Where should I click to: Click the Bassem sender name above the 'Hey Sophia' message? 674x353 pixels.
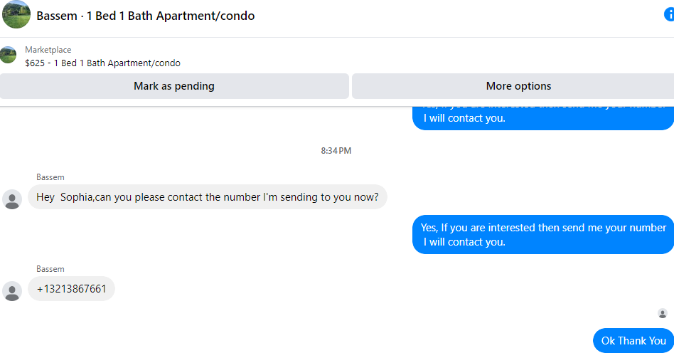tap(50, 177)
